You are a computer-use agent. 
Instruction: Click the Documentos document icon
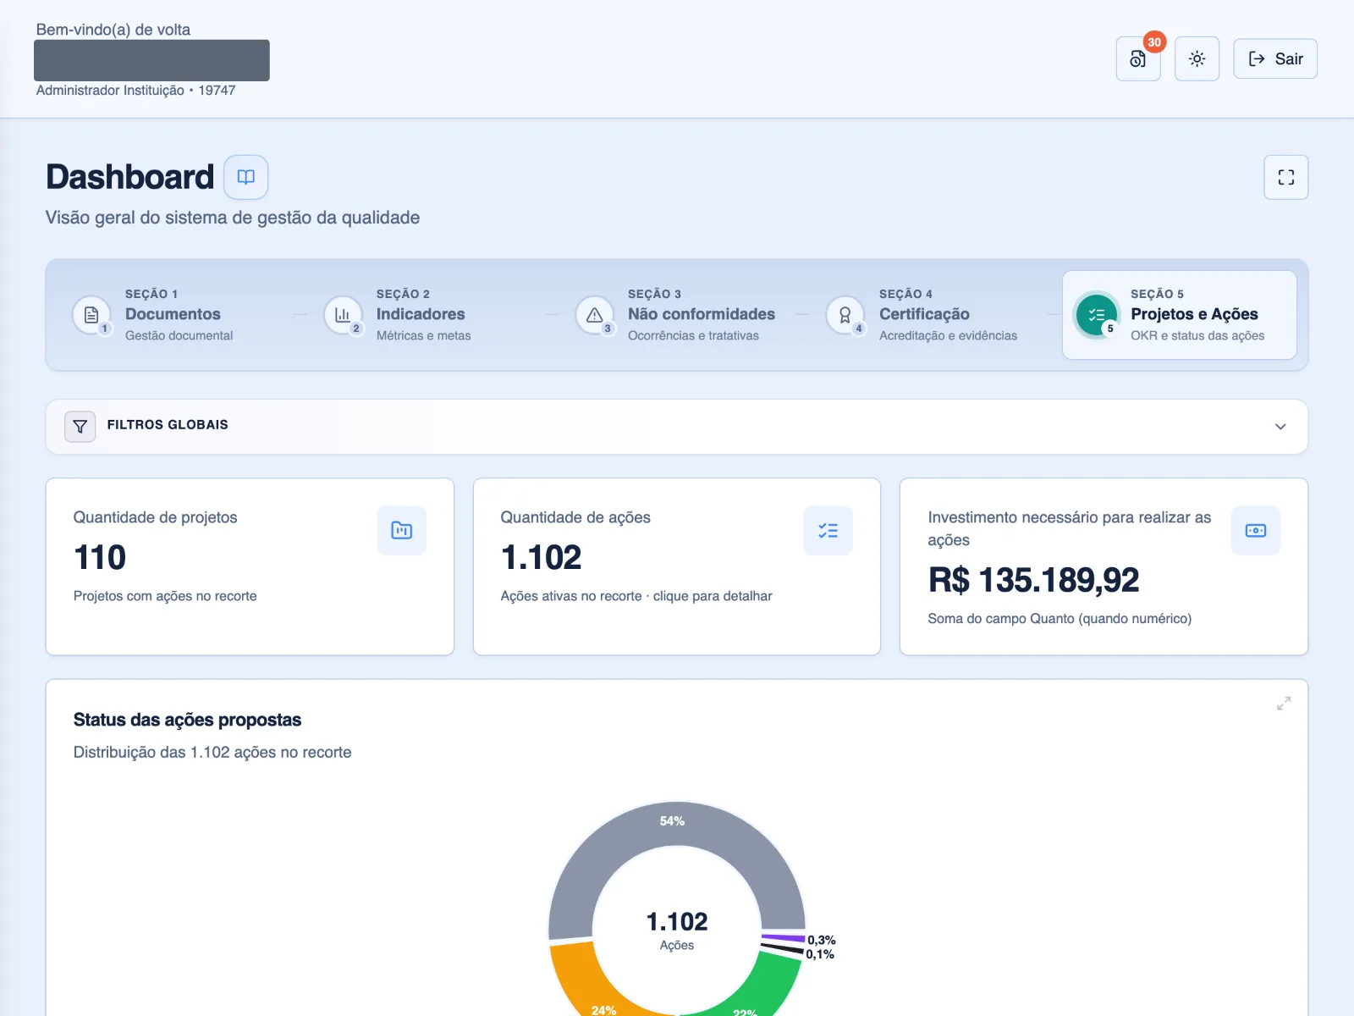(91, 315)
